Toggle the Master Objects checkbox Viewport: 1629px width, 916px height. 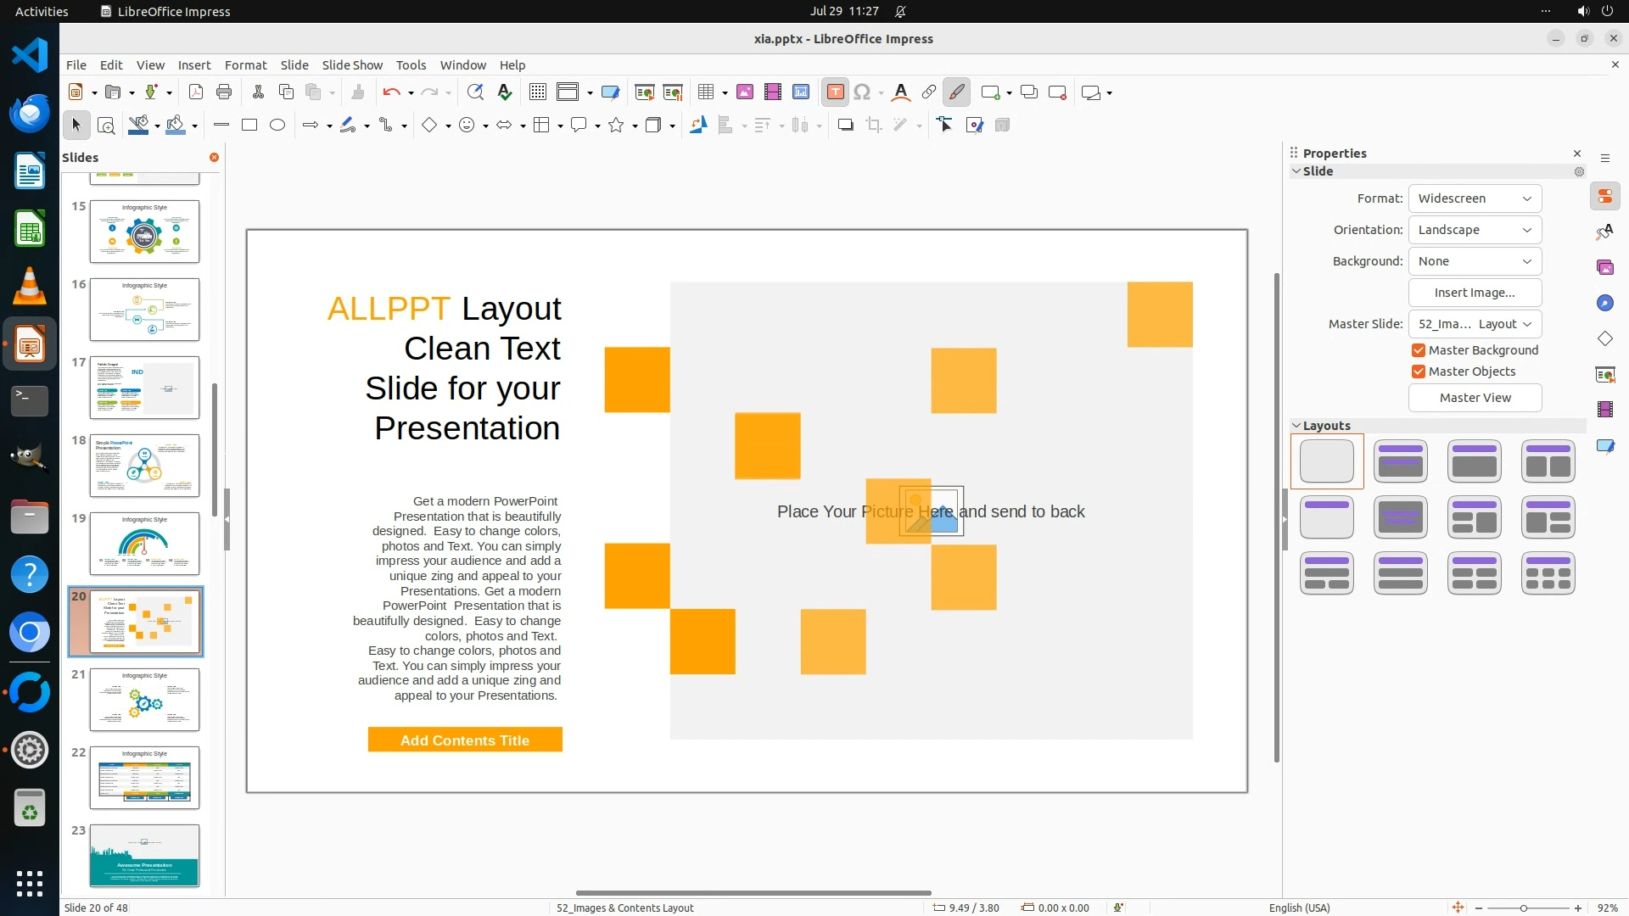click(1418, 371)
